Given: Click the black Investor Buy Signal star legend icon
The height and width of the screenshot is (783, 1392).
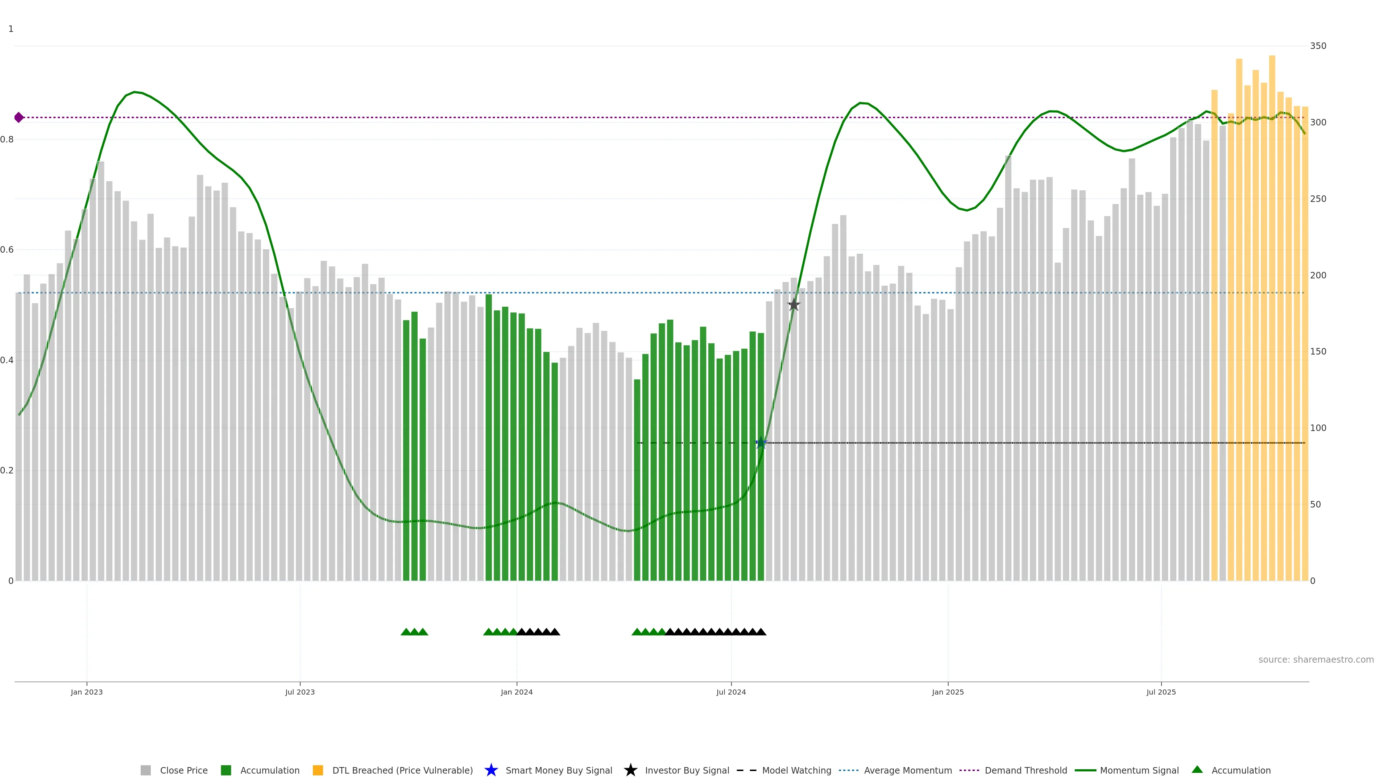Looking at the screenshot, I should coord(630,770).
